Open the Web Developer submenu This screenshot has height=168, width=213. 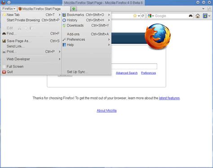31,59
